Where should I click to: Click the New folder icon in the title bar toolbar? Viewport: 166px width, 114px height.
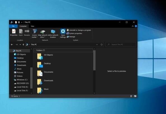[x=19, y=22]
